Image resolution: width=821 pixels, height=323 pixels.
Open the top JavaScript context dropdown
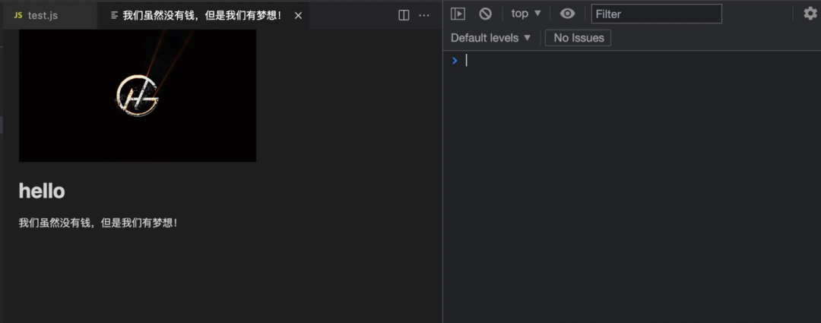point(526,14)
